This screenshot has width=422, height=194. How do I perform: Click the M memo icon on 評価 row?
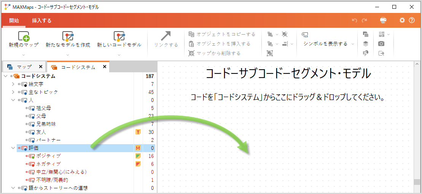(x=138, y=148)
